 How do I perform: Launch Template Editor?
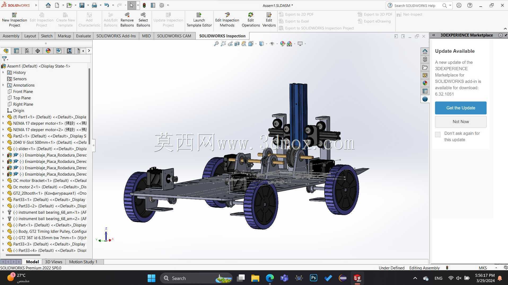point(199,20)
